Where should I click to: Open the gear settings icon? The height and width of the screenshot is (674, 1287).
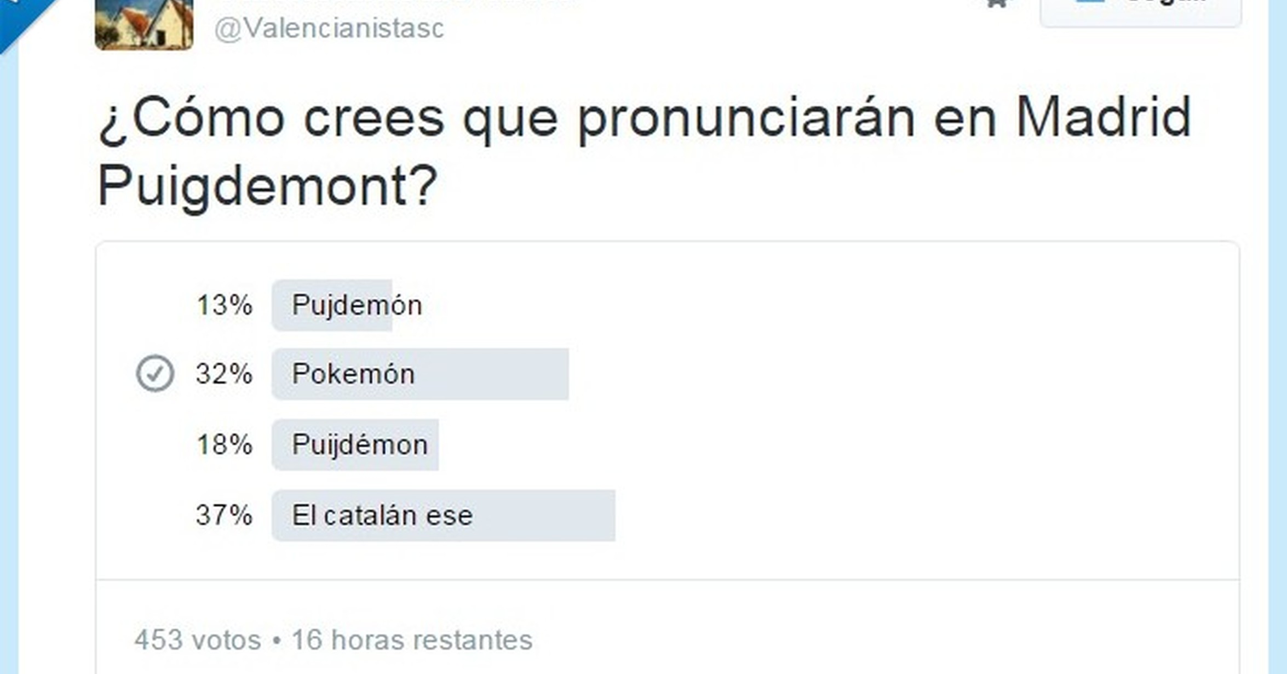[997, 4]
